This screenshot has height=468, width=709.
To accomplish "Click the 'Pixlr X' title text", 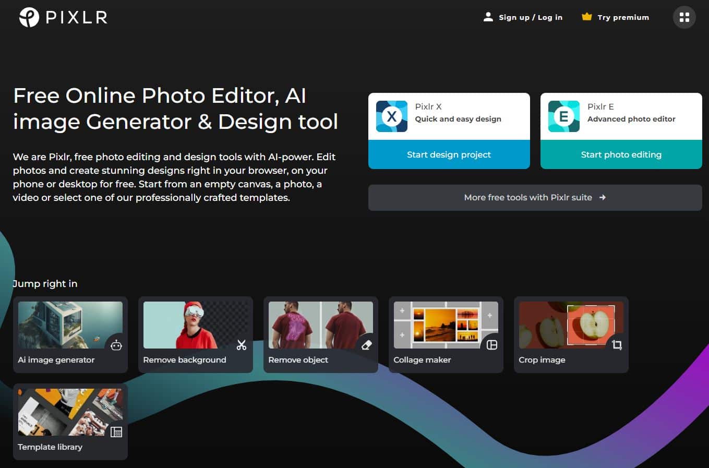I will tap(428, 106).
